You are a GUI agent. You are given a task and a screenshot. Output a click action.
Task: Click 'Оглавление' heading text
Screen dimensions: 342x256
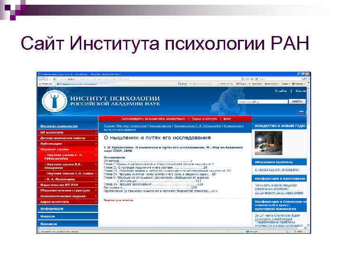pos(114,157)
